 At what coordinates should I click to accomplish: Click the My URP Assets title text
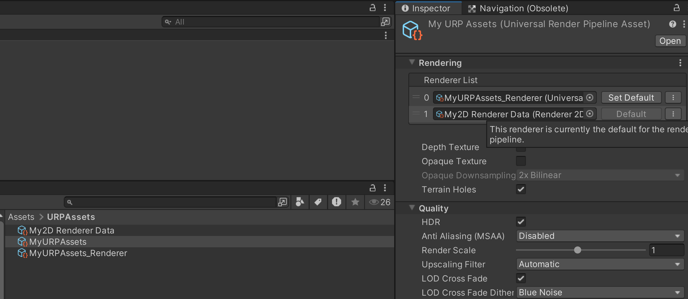tap(539, 24)
